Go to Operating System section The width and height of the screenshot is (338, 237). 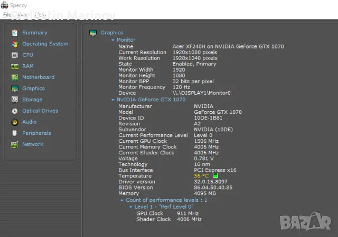(45, 44)
